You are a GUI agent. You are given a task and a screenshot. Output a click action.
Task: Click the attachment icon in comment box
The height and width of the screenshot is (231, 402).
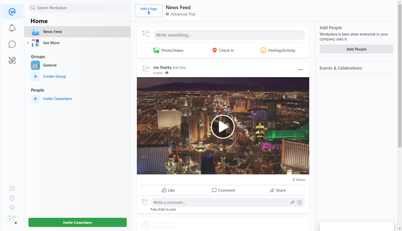[293, 202]
